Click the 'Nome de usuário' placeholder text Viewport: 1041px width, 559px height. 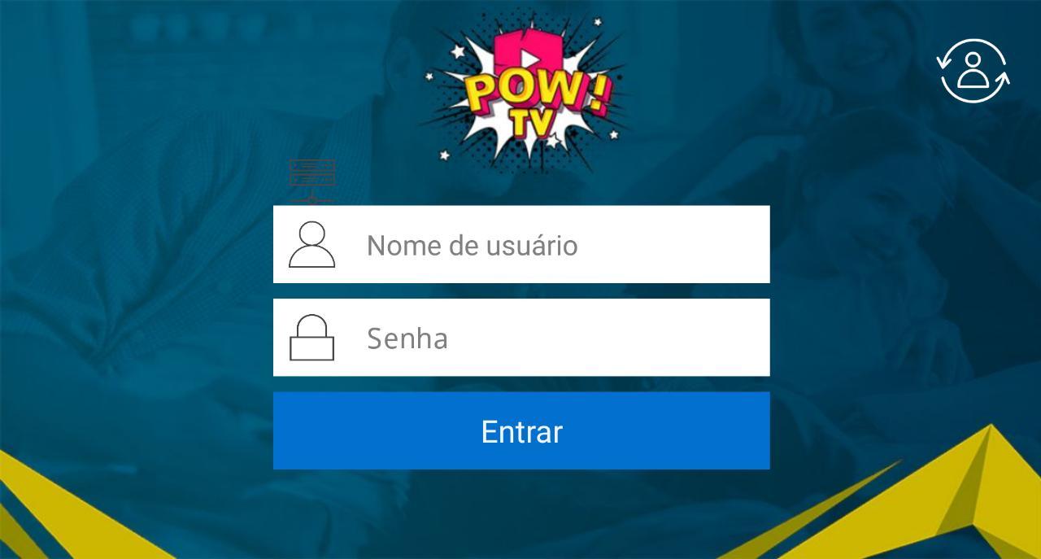472,245
